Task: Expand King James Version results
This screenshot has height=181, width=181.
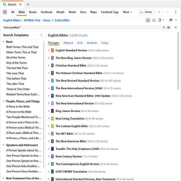Action: point(49,111)
